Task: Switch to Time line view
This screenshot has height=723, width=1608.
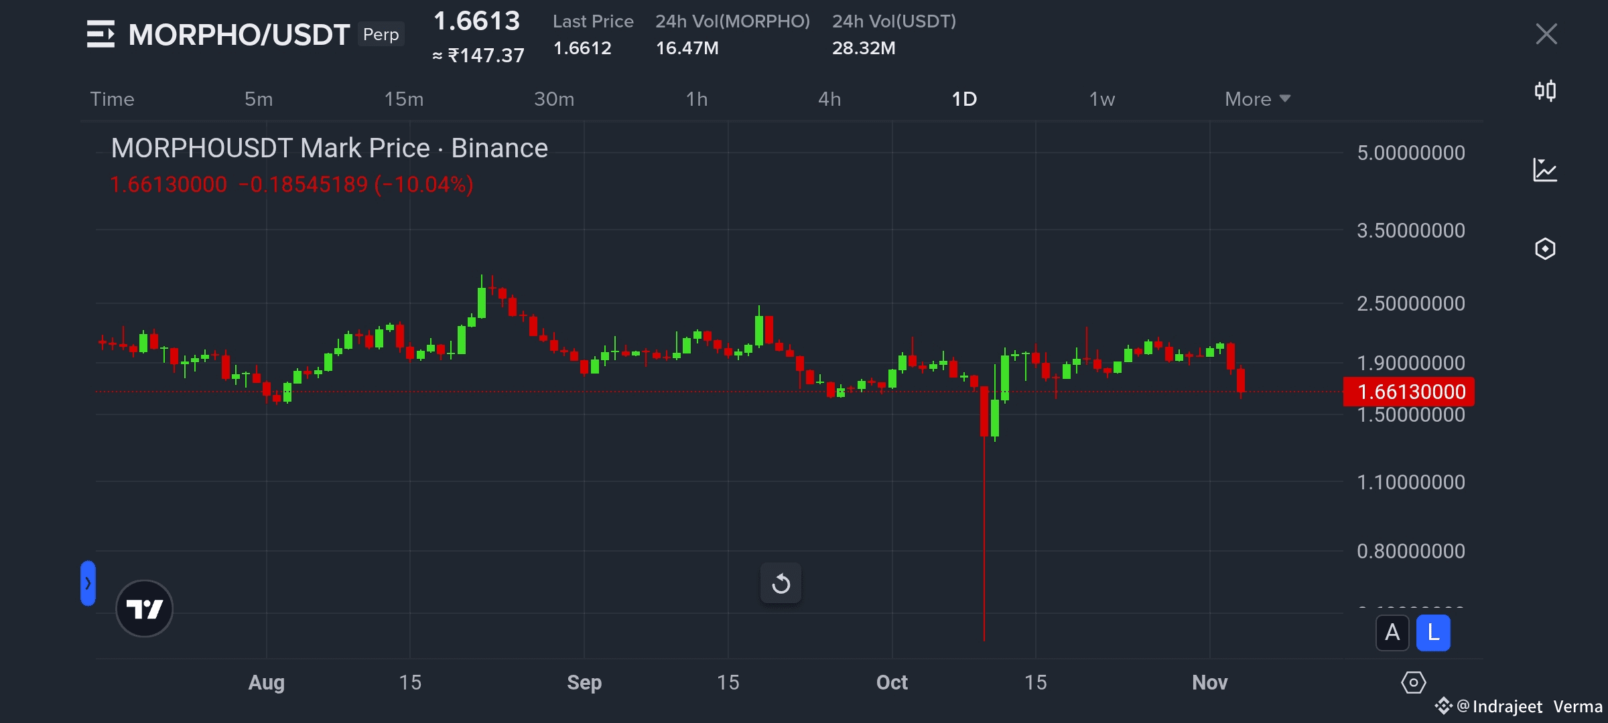Action: click(112, 99)
